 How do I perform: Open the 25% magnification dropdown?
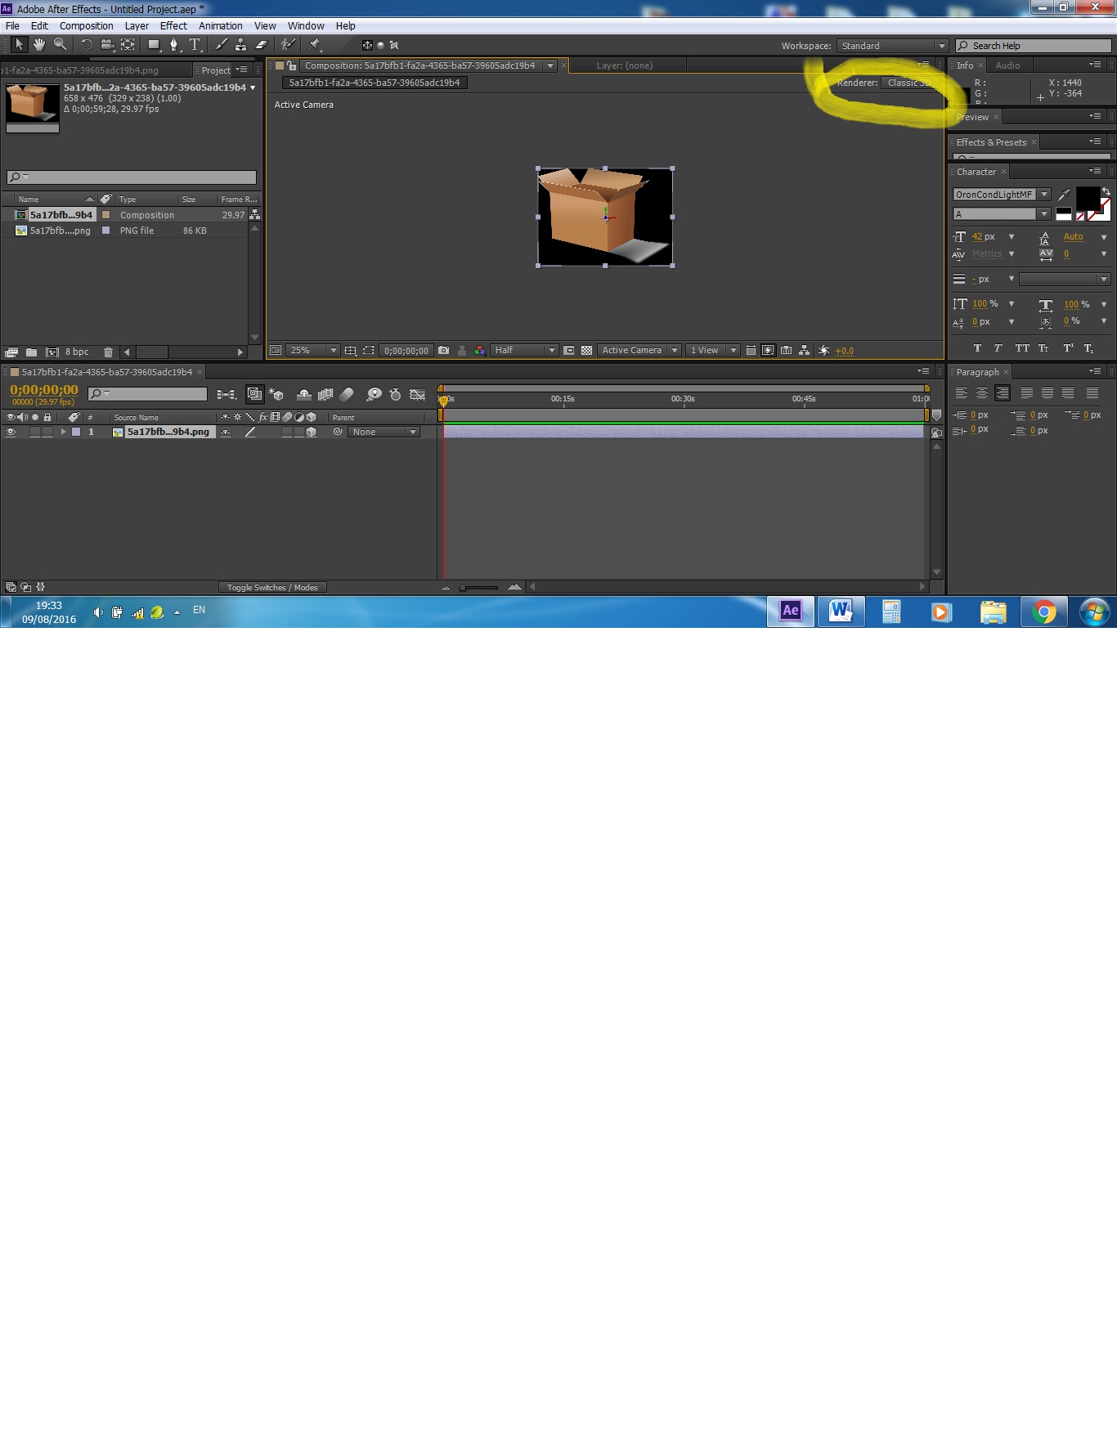[x=313, y=351]
